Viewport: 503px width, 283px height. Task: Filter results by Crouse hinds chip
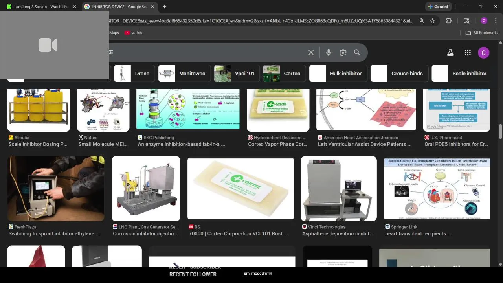pyautogui.click(x=399, y=74)
